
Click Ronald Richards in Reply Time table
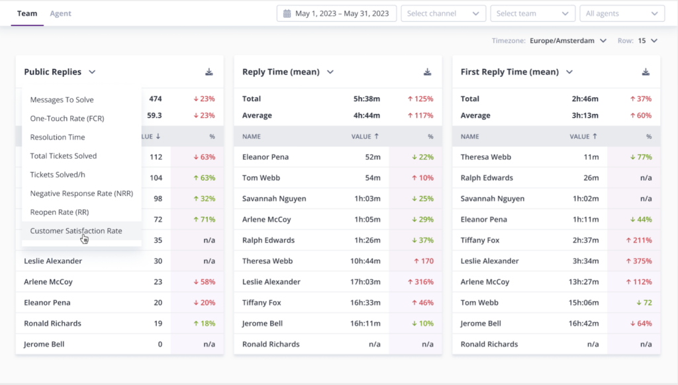(271, 344)
